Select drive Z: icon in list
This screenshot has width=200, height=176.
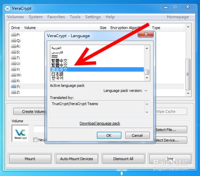pos(14,92)
